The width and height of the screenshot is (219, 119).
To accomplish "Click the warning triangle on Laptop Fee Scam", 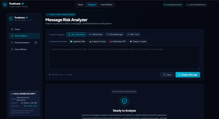I will [90, 41].
